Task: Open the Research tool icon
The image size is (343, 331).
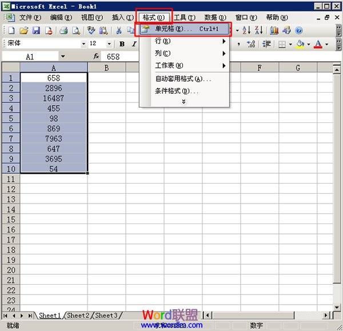Action: point(103,30)
